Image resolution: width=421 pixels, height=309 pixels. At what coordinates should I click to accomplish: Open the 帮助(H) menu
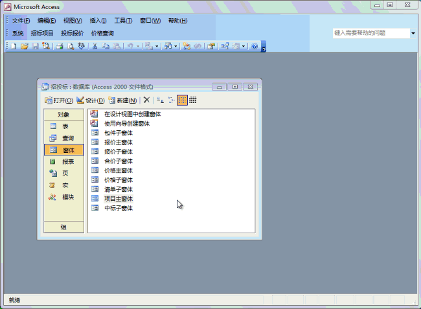[177, 21]
